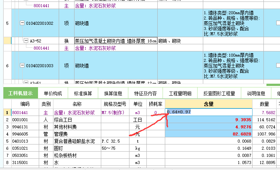
Task: Click the 0.64*0.97 含量 input field
Action: [x=208, y=112]
